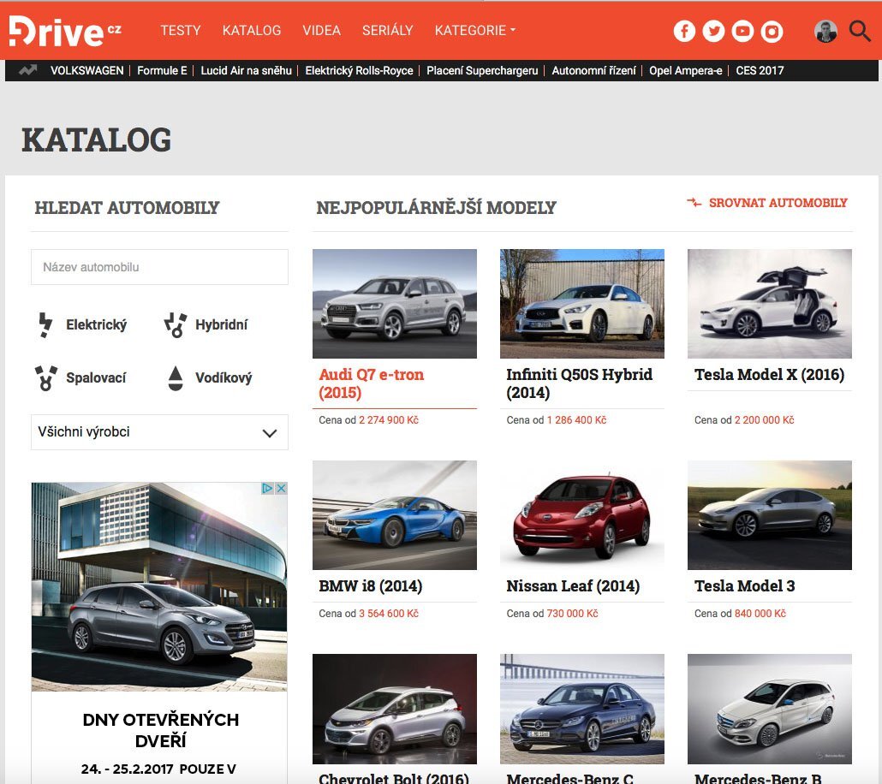Image resolution: width=882 pixels, height=784 pixels.
Task: Open the VIDEA menu item
Action: pyautogui.click(x=321, y=30)
